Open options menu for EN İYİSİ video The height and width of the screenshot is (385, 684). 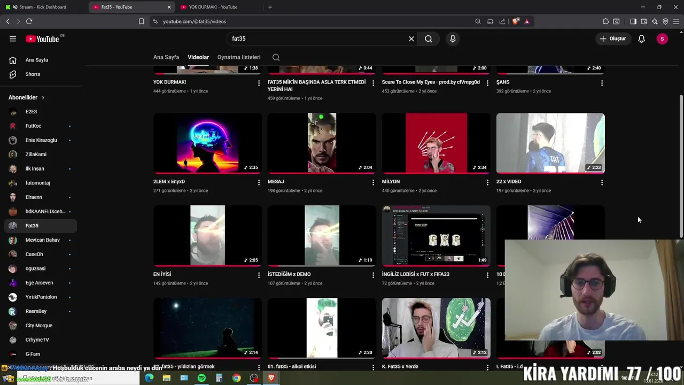click(259, 275)
